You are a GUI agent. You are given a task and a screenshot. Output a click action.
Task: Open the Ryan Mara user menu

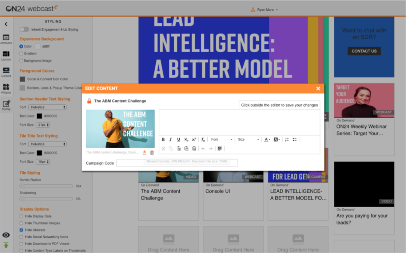click(264, 9)
